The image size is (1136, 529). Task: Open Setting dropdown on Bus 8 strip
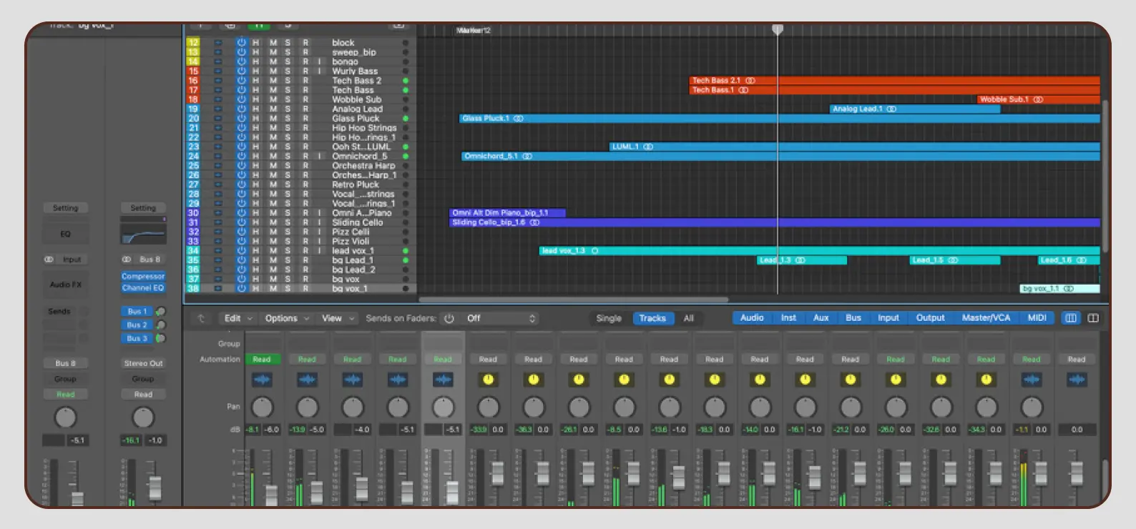click(x=143, y=208)
